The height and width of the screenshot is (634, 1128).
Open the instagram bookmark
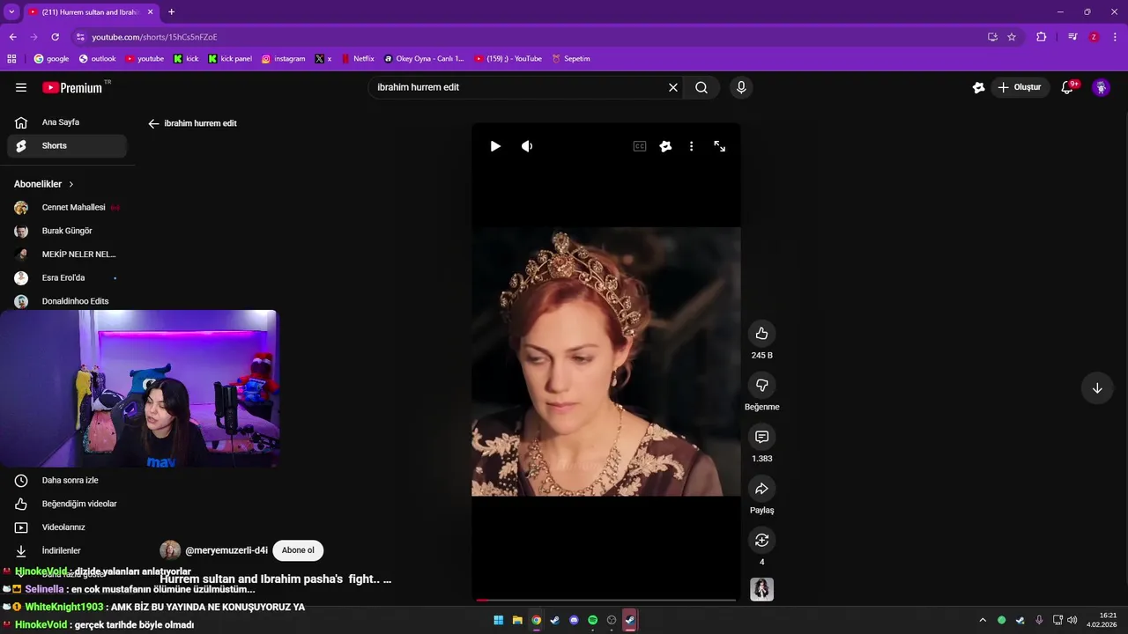[283, 59]
